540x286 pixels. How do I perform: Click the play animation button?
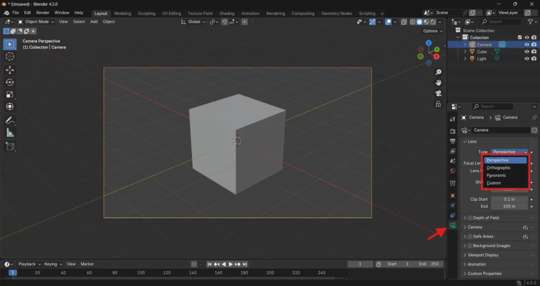[x=231, y=264]
